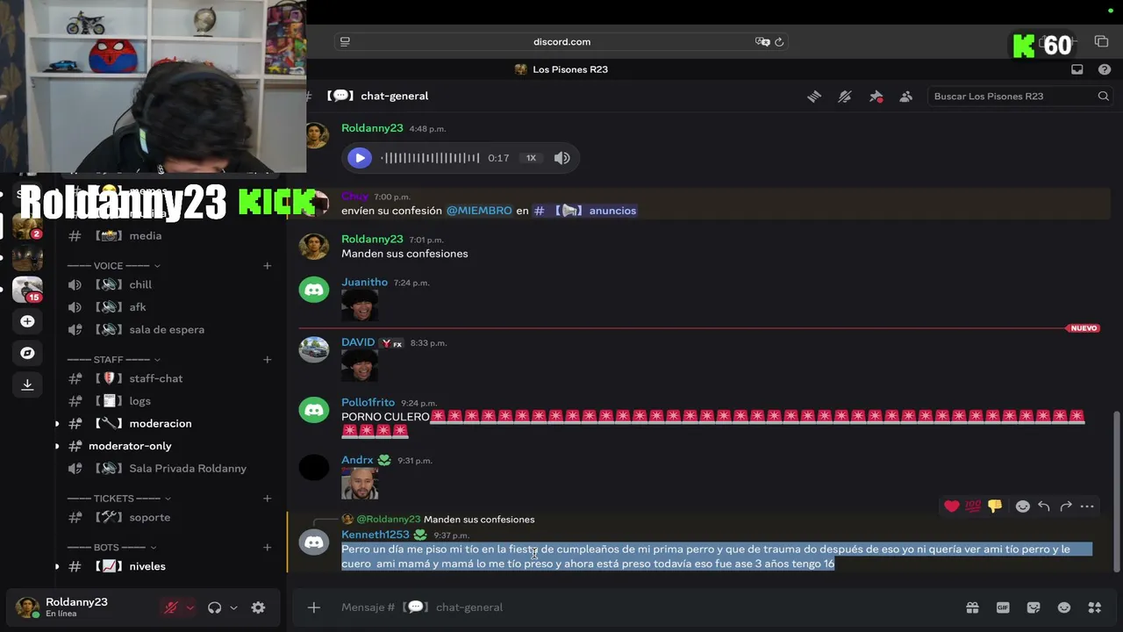Viewport: 1123px width, 632px height.
Task: Open the gift Nitro button
Action: (972, 607)
